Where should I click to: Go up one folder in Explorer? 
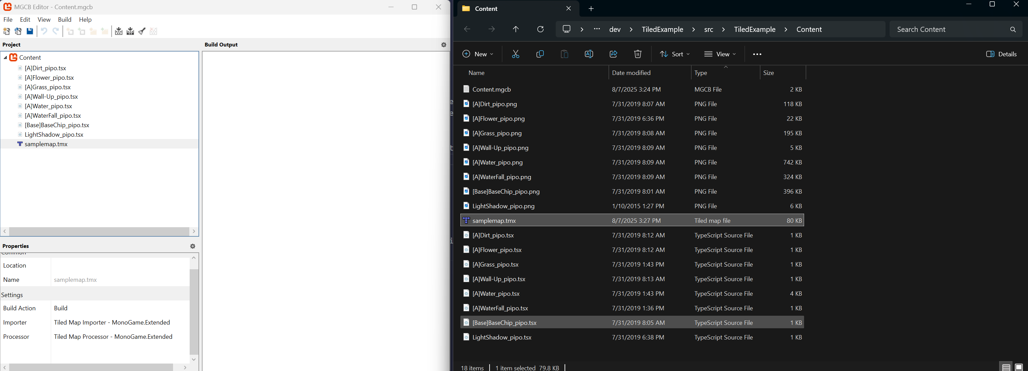pyautogui.click(x=516, y=29)
